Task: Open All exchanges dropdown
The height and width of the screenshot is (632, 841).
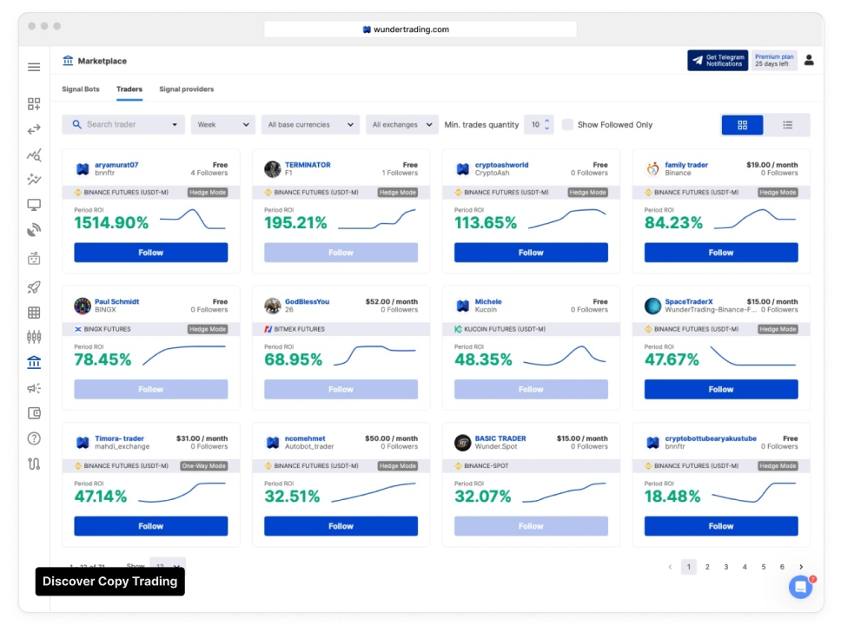Action: [401, 124]
